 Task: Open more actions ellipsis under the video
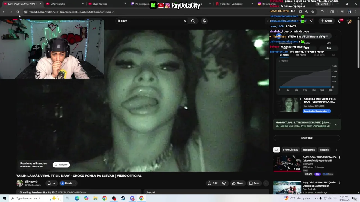click(x=266, y=183)
